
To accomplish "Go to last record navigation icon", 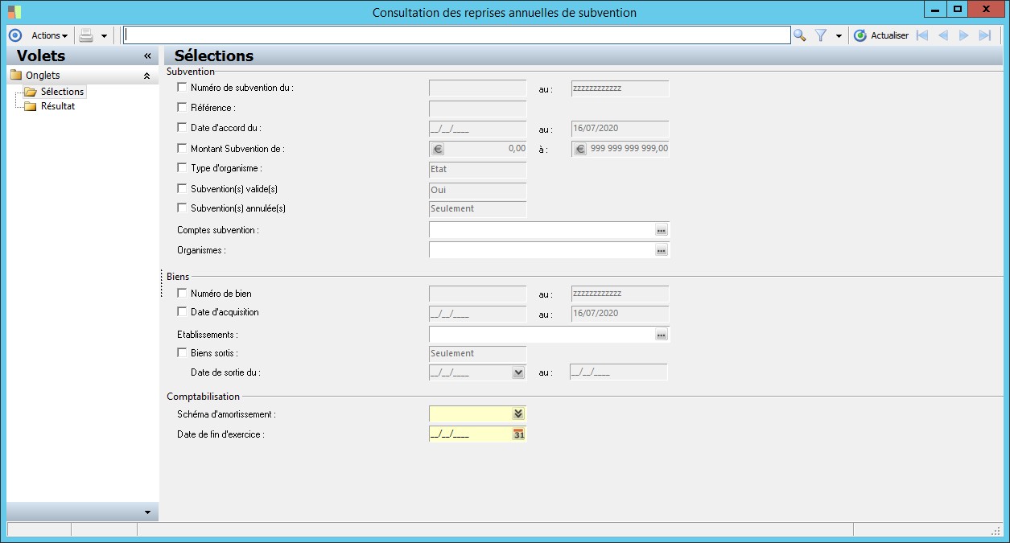I will [984, 35].
